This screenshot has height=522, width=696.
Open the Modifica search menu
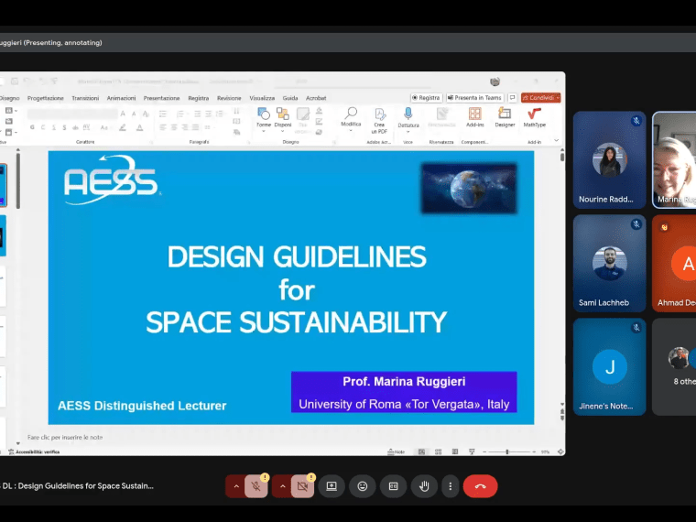click(x=351, y=119)
